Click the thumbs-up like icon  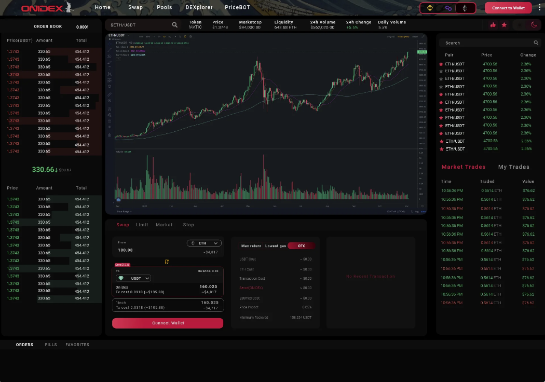493,25
